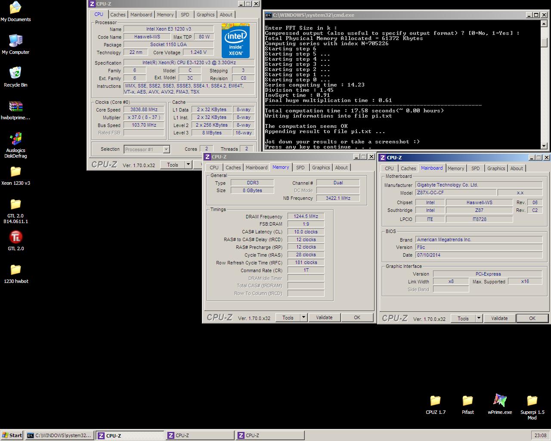This screenshot has height=441, width=551.
Task: Activate the first CPU-Z taskbar button
Action: [130, 435]
